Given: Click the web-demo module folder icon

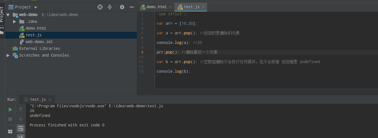Looking at the screenshot, I should (15, 15).
